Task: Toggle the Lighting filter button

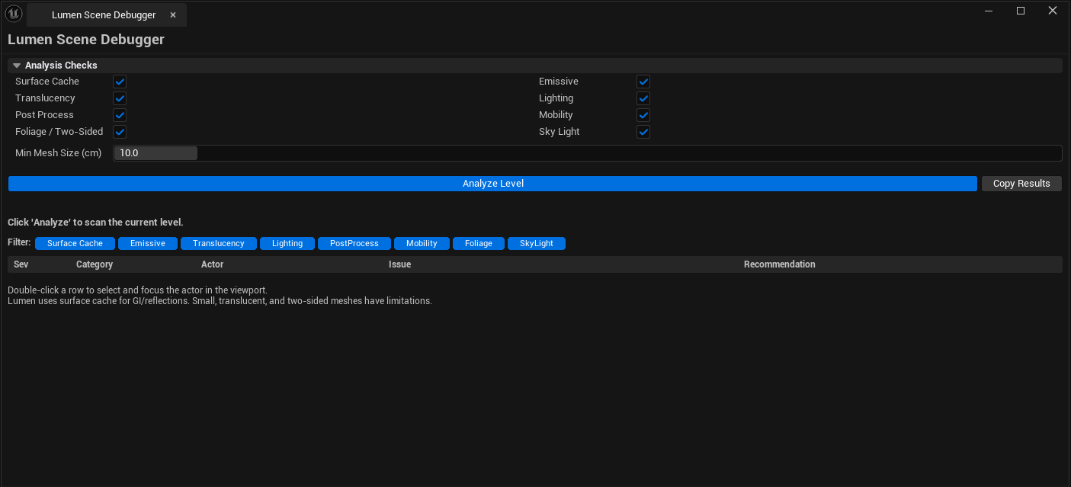Action: (x=287, y=243)
